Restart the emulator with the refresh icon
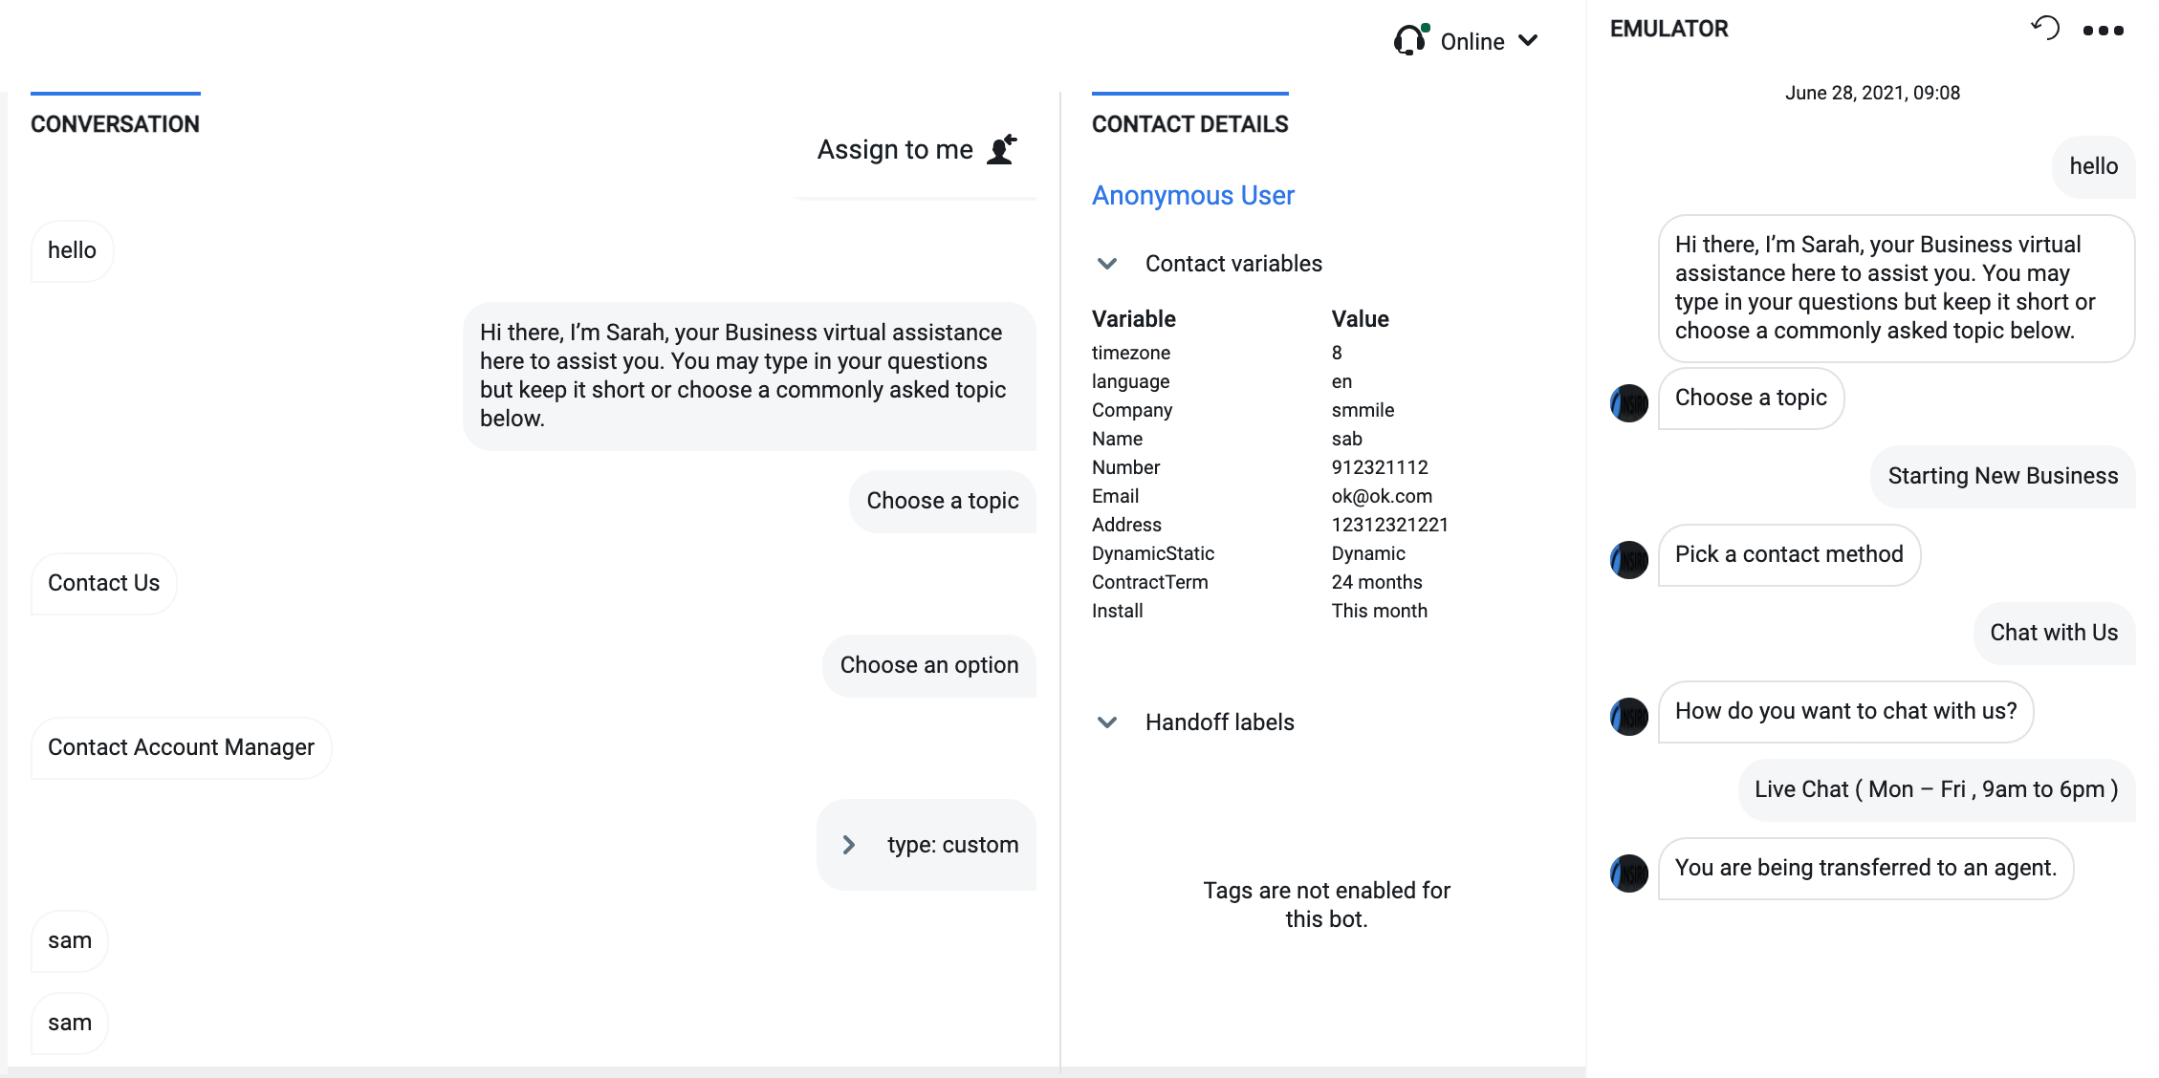The width and height of the screenshot is (2159, 1078). tap(2045, 28)
